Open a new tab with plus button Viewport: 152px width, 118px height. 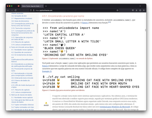pyautogui.click(x=46, y=6)
